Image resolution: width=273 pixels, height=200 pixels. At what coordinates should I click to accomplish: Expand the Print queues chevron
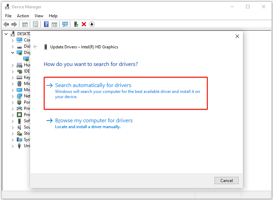(x=12, y=109)
